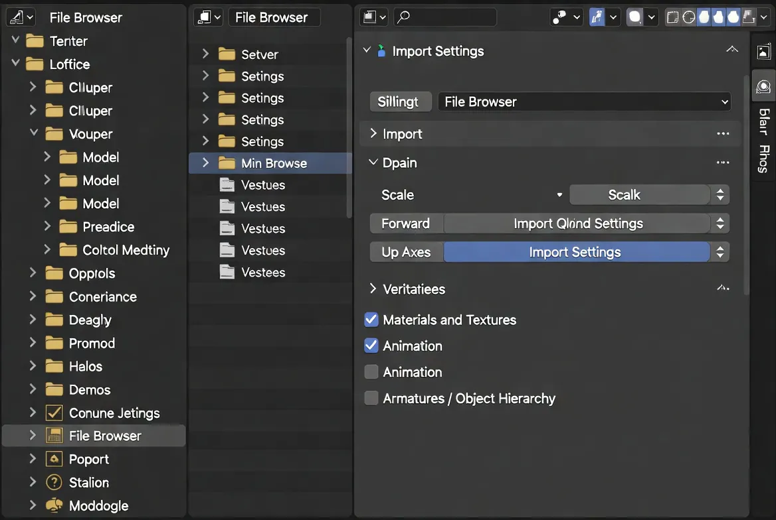Image resolution: width=776 pixels, height=520 pixels.
Task: Collapse the Tenter tree node
Action: pyautogui.click(x=15, y=40)
